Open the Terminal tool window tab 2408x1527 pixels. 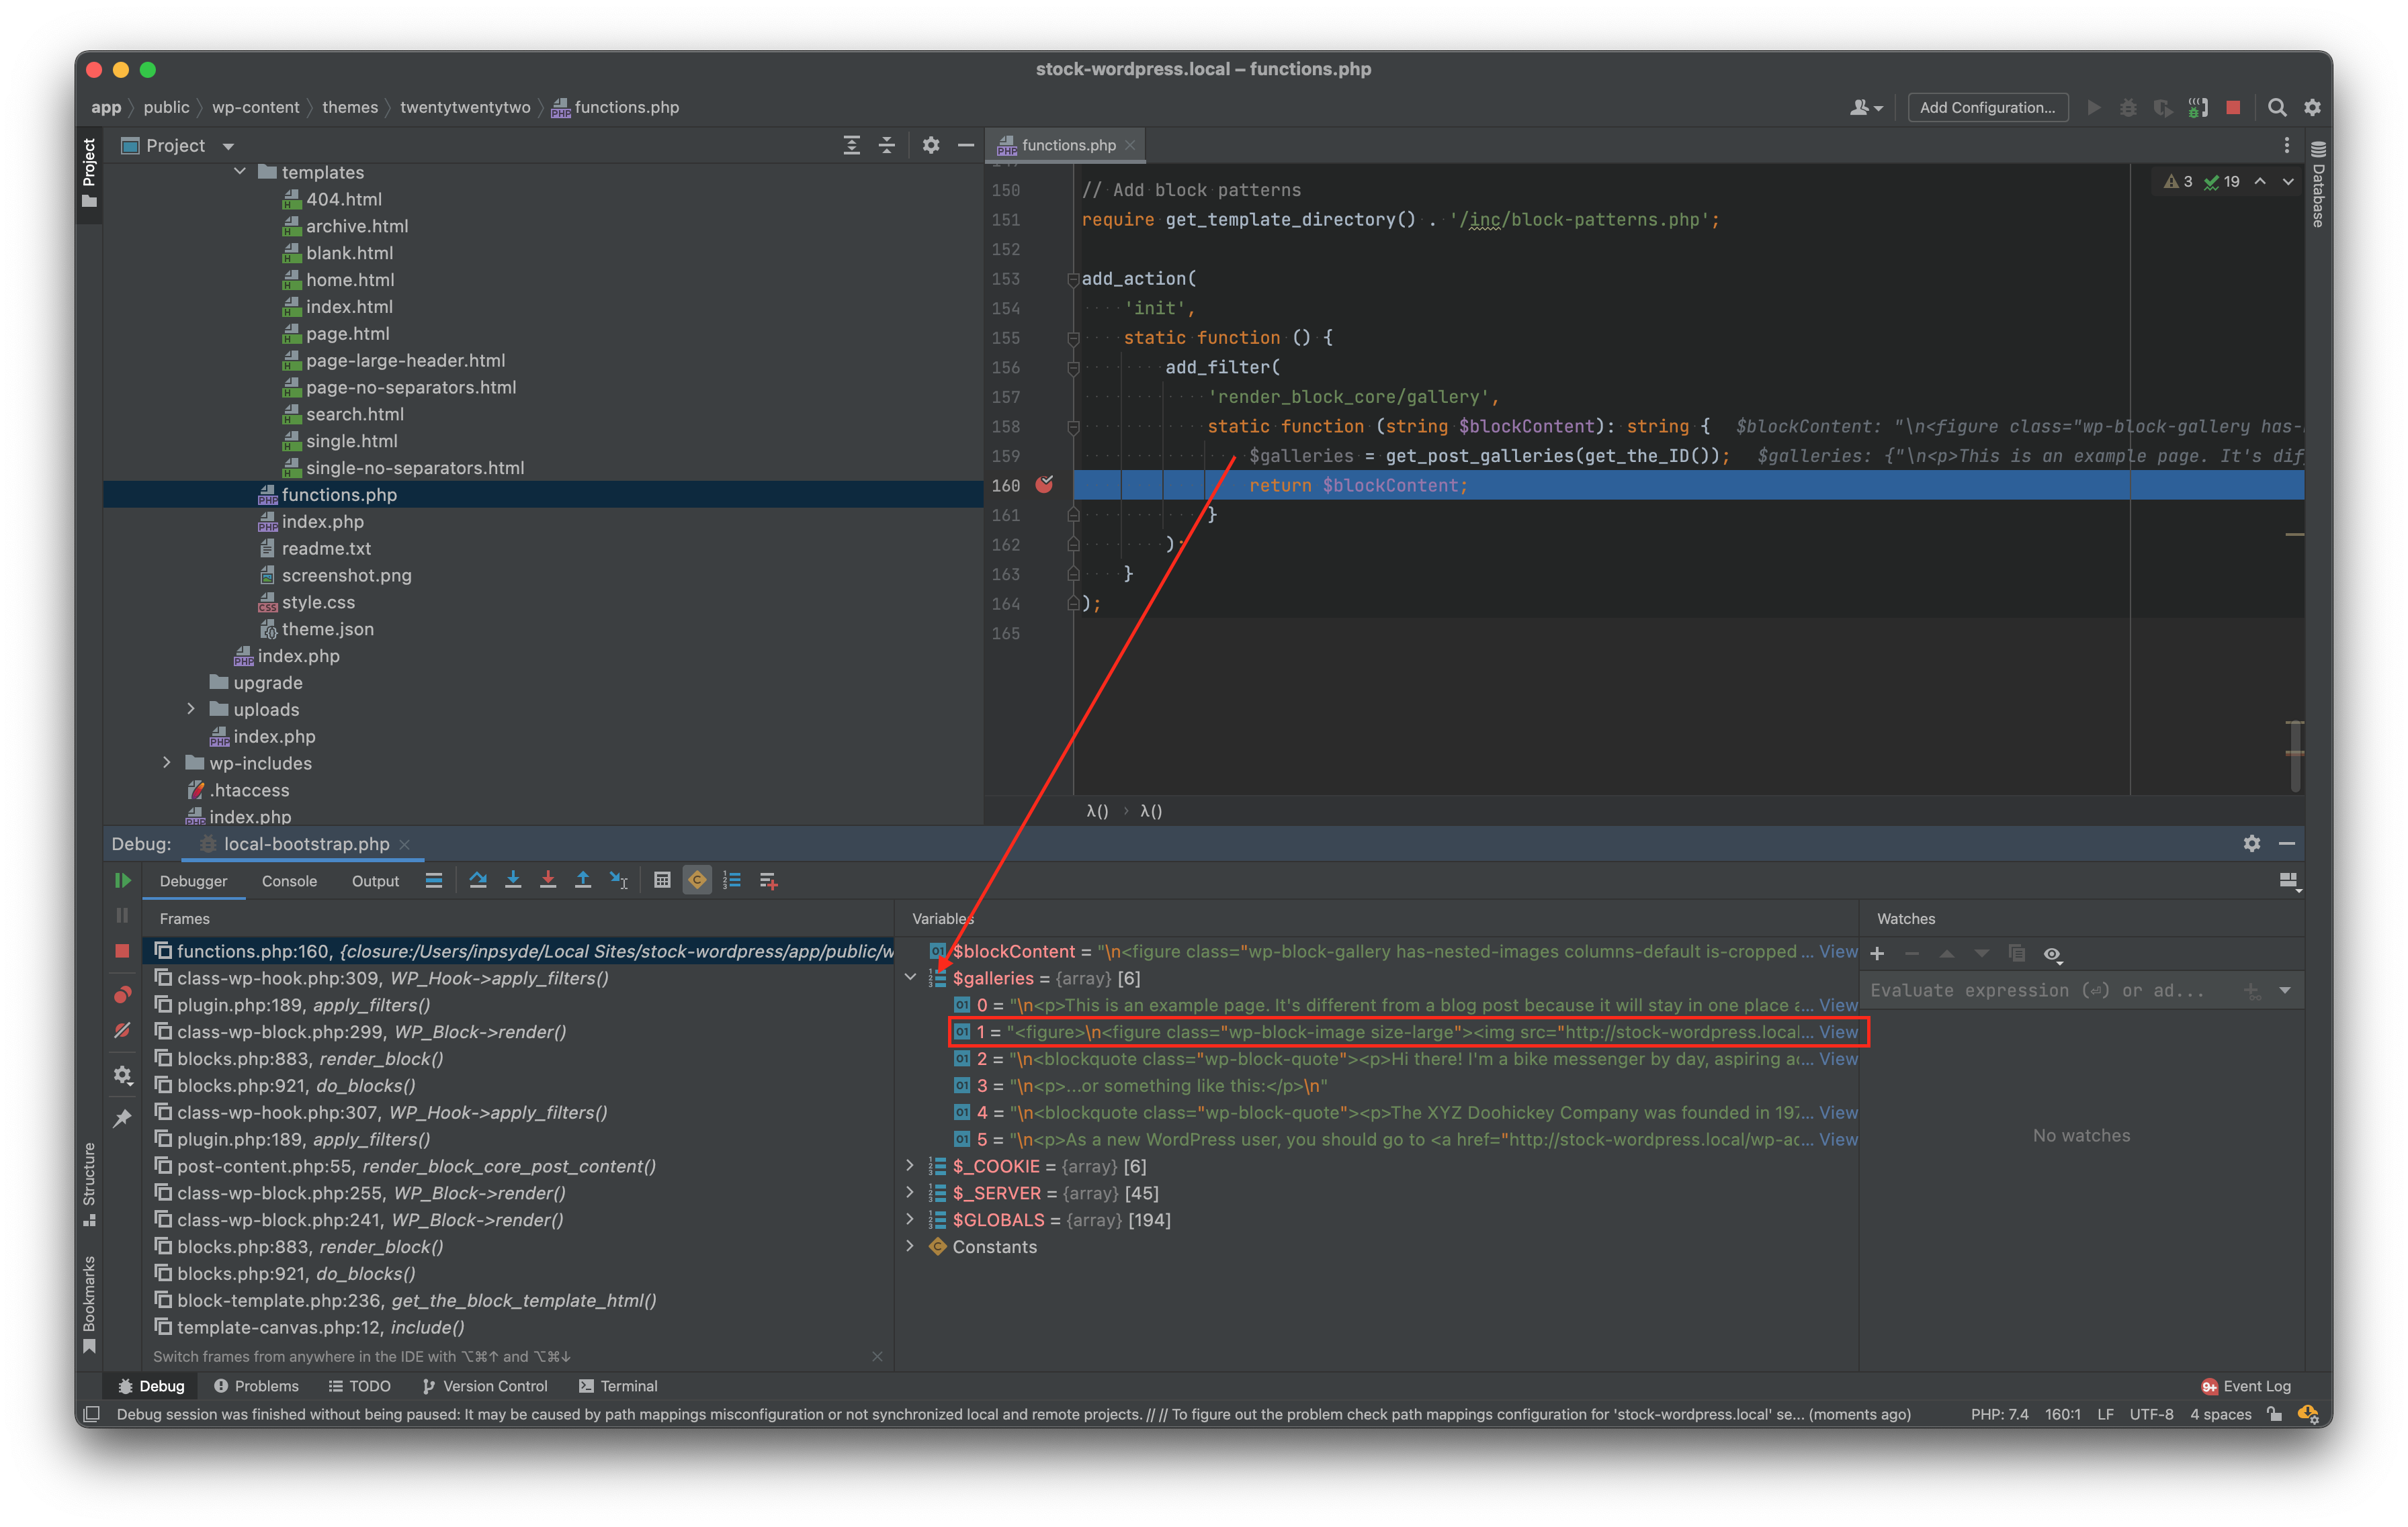pos(618,1386)
